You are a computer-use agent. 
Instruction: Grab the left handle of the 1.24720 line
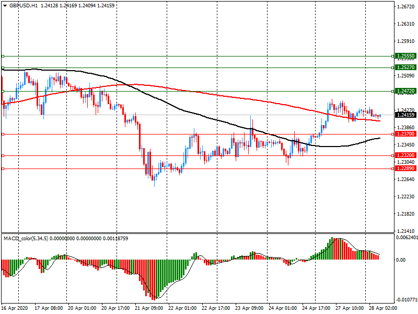[3, 91]
